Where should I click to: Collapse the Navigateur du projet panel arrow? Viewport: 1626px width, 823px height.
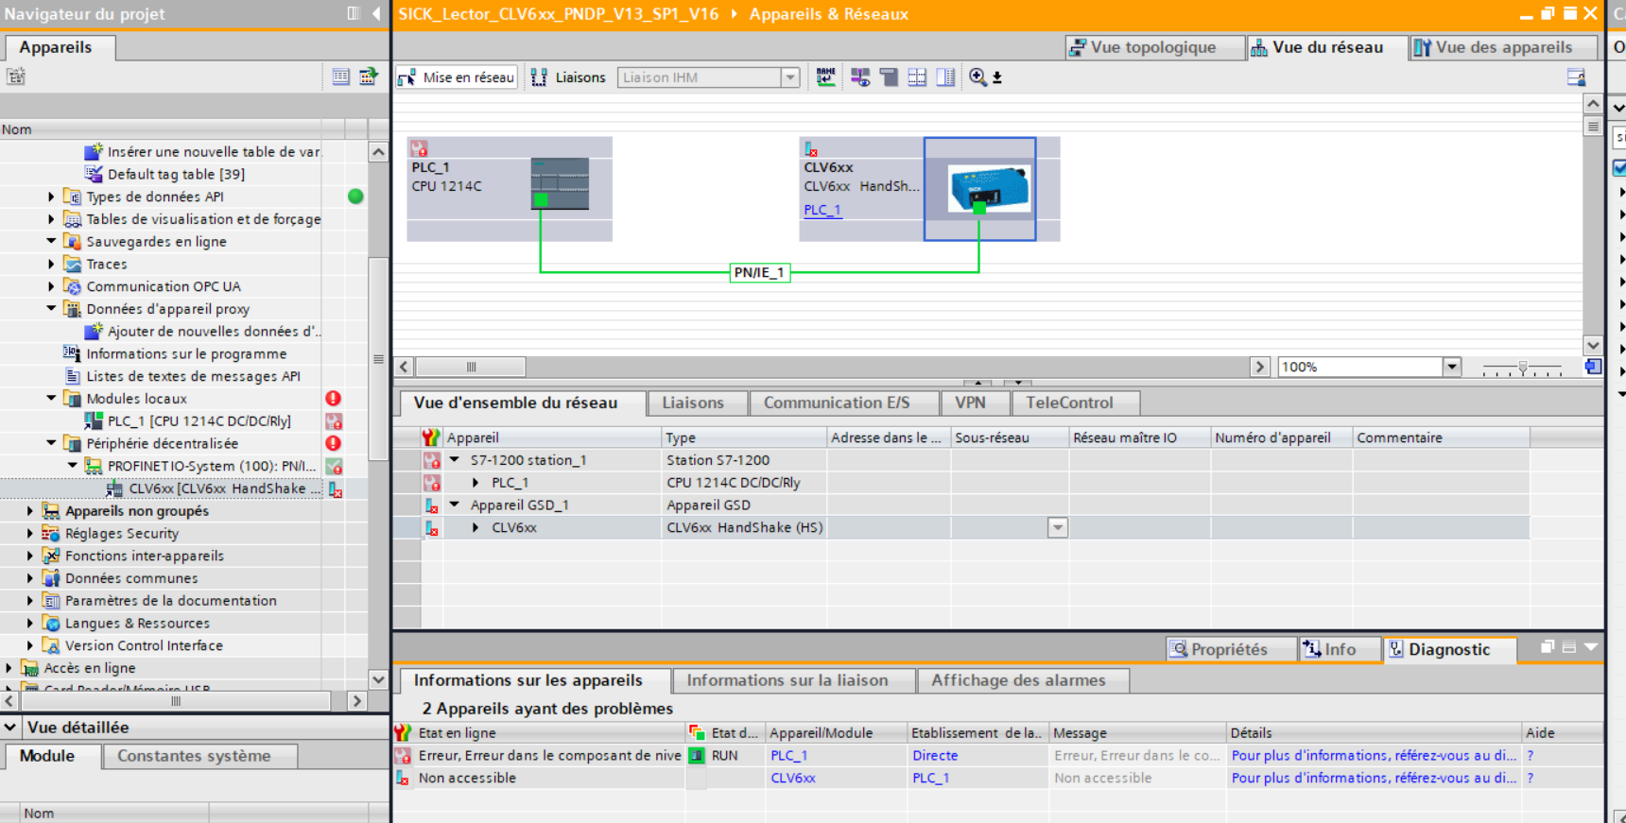(x=376, y=13)
